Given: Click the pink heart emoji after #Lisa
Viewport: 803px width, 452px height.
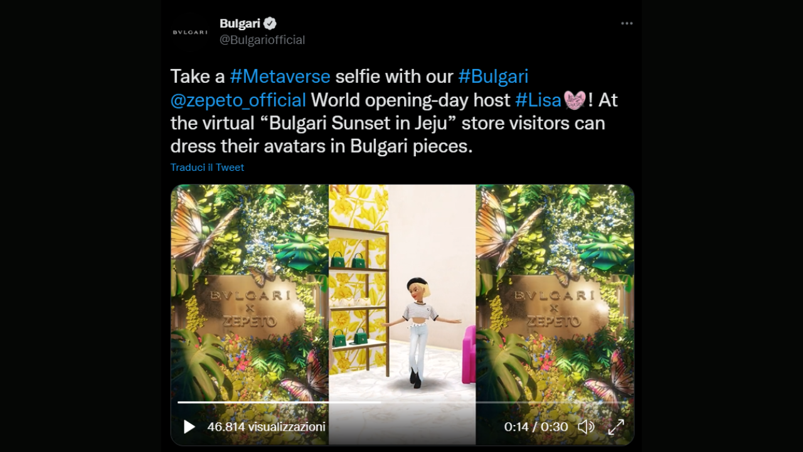Looking at the screenshot, I should [x=575, y=100].
